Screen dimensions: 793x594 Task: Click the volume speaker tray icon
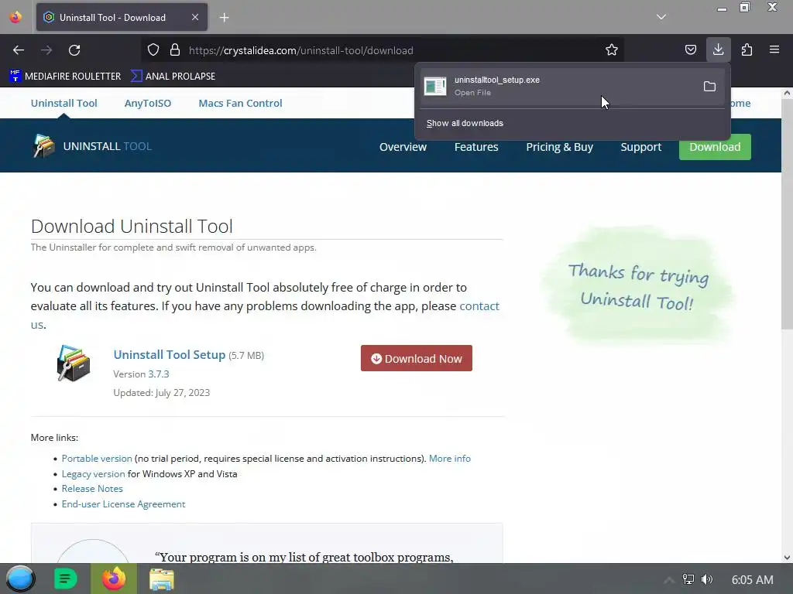click(707, 579)
